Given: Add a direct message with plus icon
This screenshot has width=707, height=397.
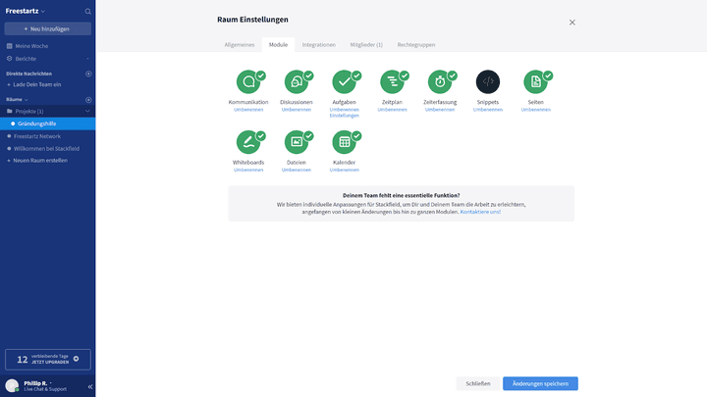Looking at the screenshot, I should tap(88, 74).
